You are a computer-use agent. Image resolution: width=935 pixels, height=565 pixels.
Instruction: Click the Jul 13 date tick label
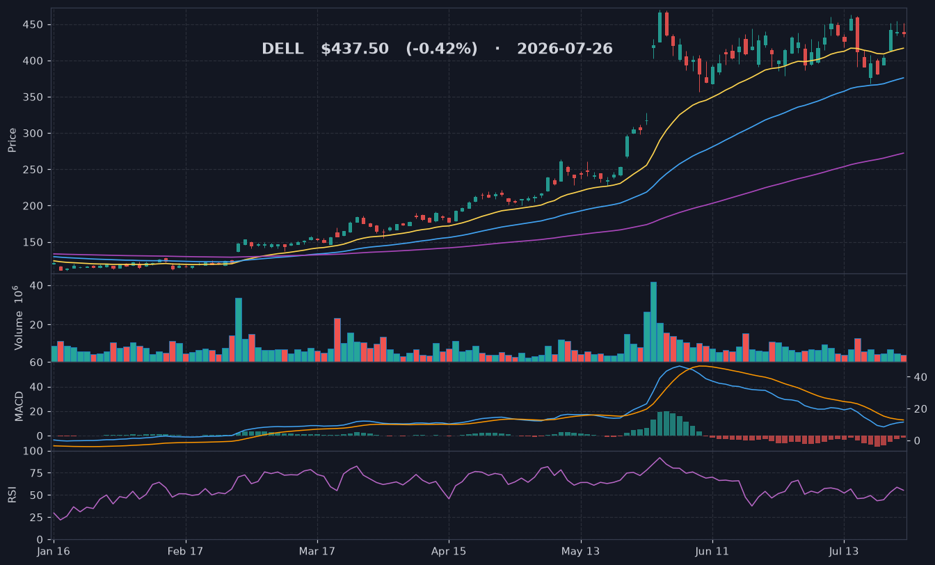(844, 551)
